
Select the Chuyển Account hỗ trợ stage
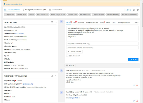coord(130,14)
